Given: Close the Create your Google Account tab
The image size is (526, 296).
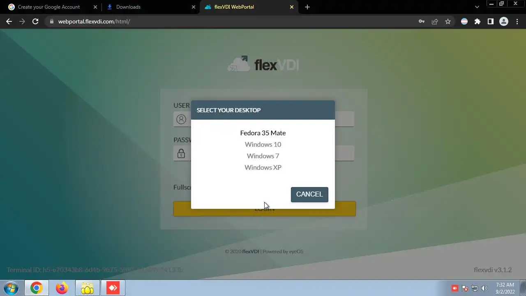Looking at the screenshot, I should point(95,7).
